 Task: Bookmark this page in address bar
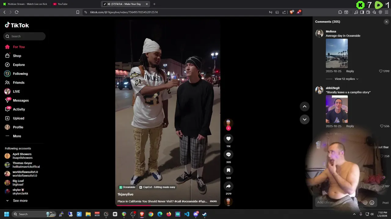78,12
